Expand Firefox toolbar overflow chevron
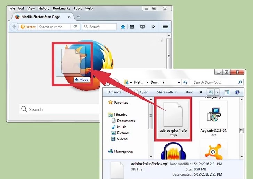The width and height of the screenshot is (253, 179). tap(153, 27)
